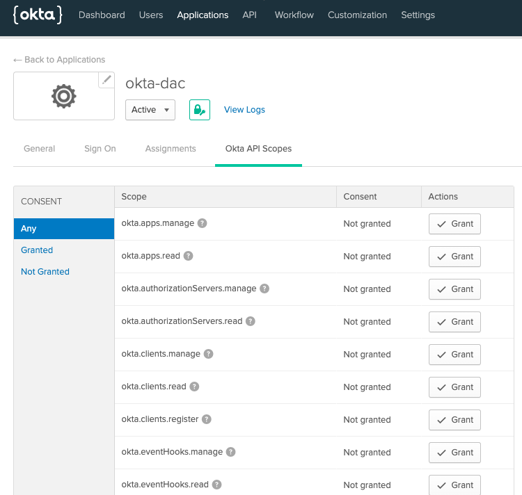Grant the okta.authorizationServers.read scope

coord(454,322)
